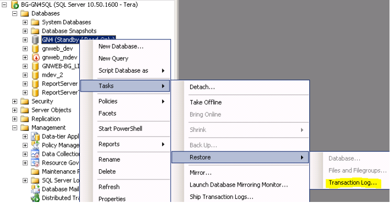Viewport: 390px width, 204px height.
Task: Click the Server Objects folder icon
Action: (x=25, y=110)
